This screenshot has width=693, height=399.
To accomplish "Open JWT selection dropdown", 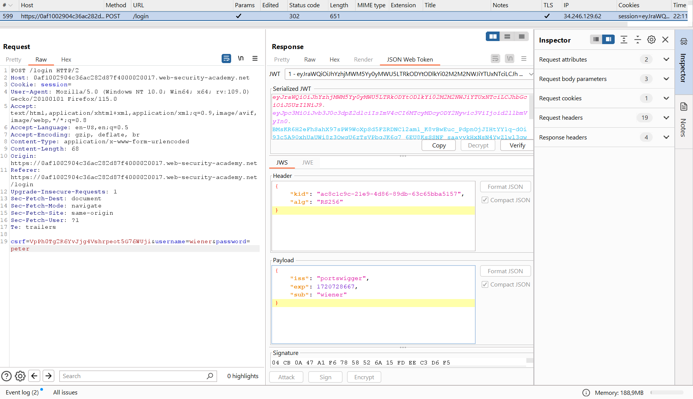I will pos(409,74).
